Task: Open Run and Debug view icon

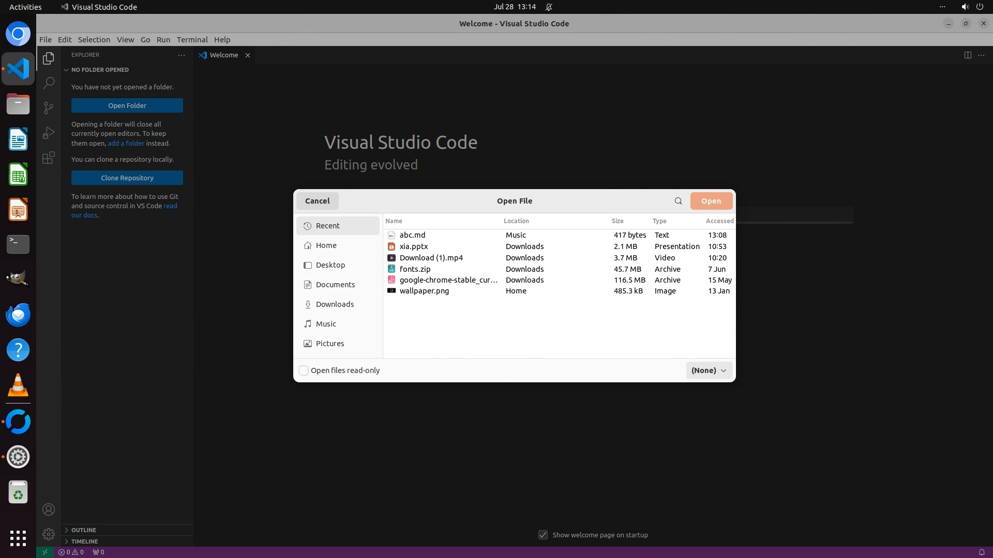Action: [49, 133]
